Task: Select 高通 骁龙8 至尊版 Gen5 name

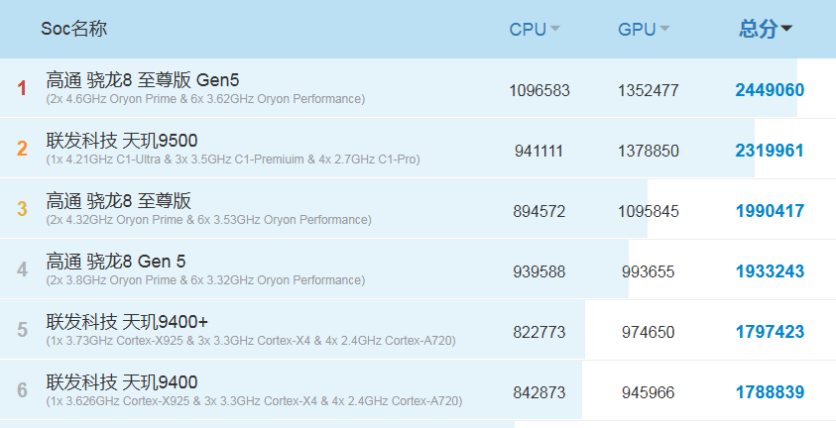Action: pos(143,80)
